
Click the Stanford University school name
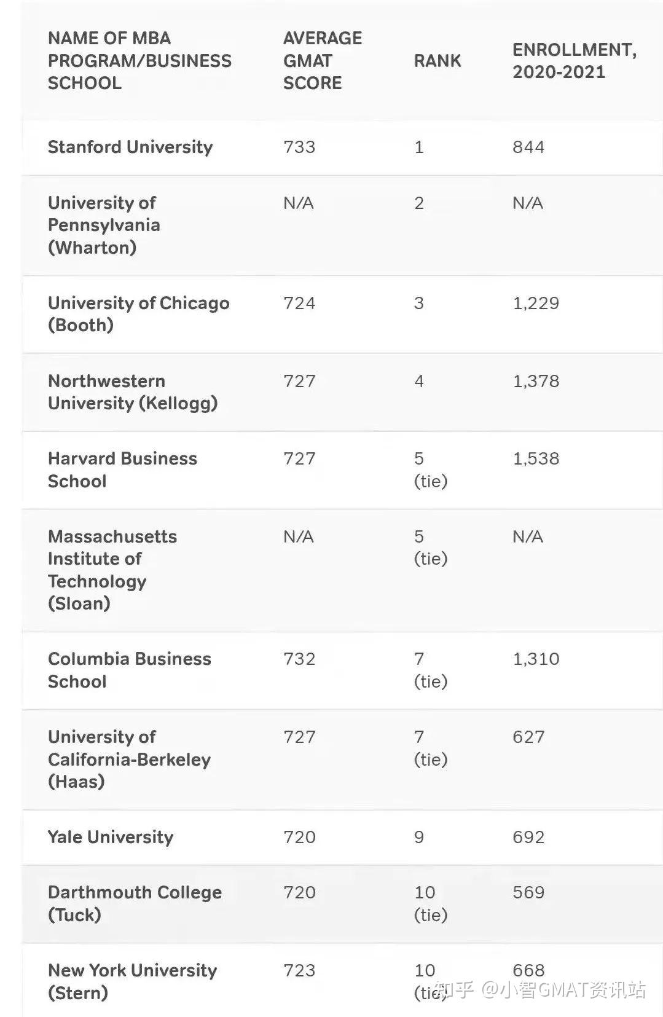pos(130,147)
